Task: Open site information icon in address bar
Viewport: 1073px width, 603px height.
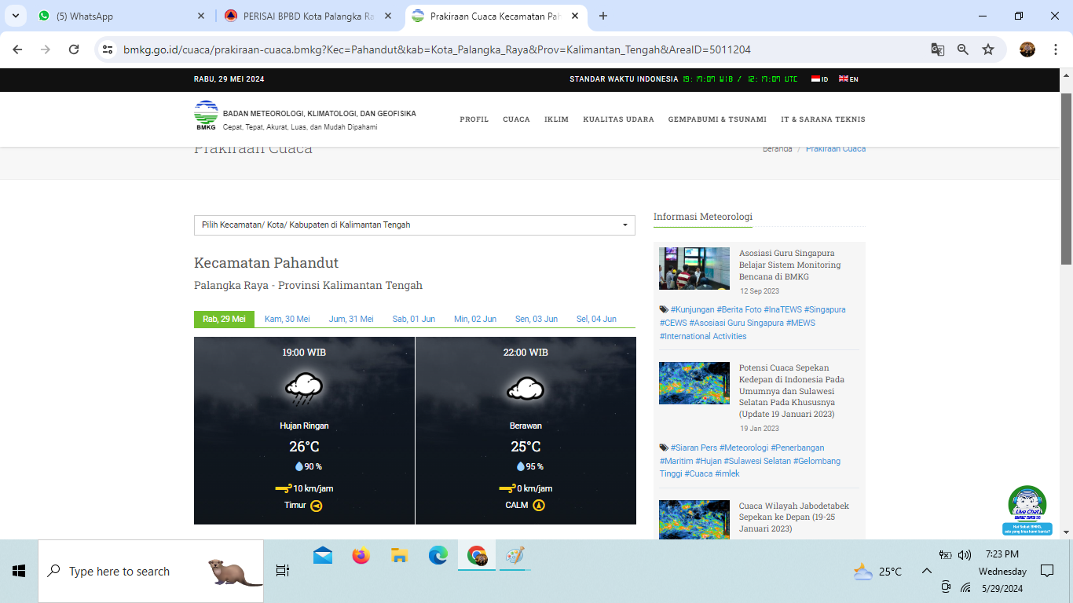Action: [x=108, y=49]
